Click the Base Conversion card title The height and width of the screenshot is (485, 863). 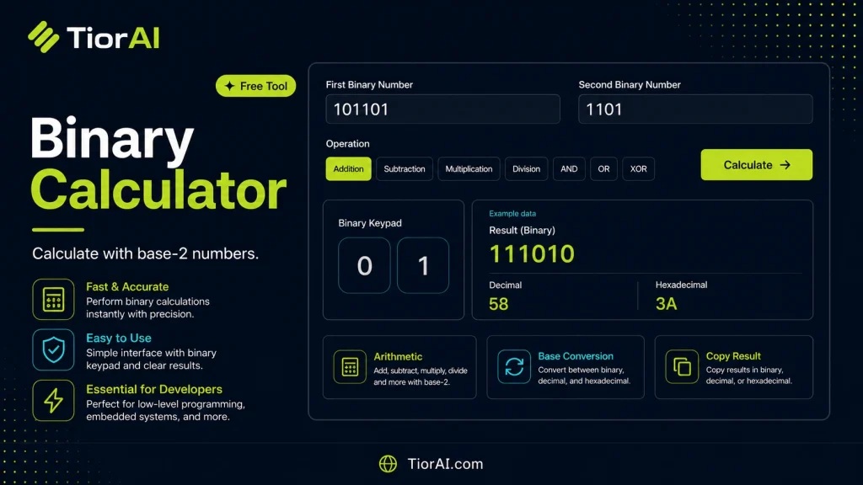pos(576,356)
